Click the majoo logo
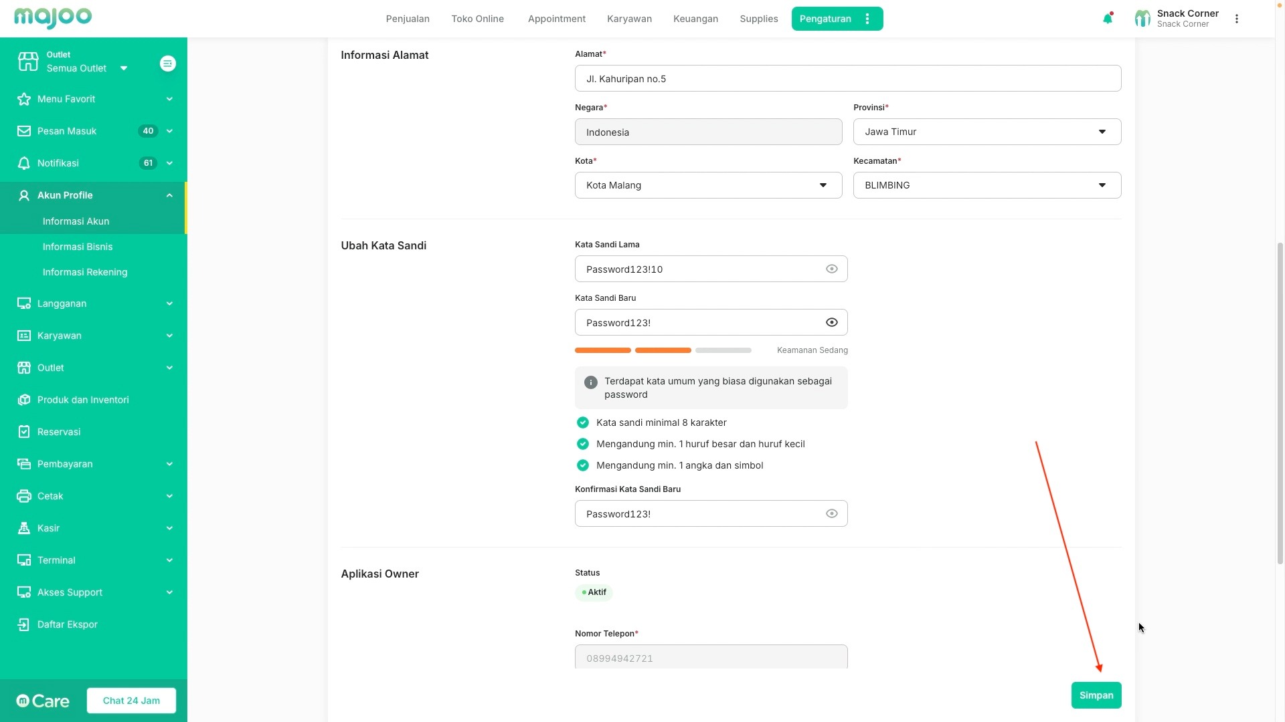Viewport: 1285px width, 722px height. (x=53, y=17)
